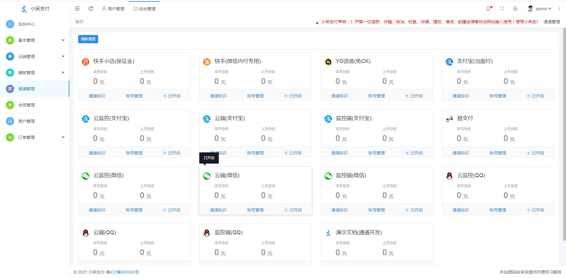This screenshot has height=278, width=566.
Task: Click the refresh page icon
Action: [91, 9]
